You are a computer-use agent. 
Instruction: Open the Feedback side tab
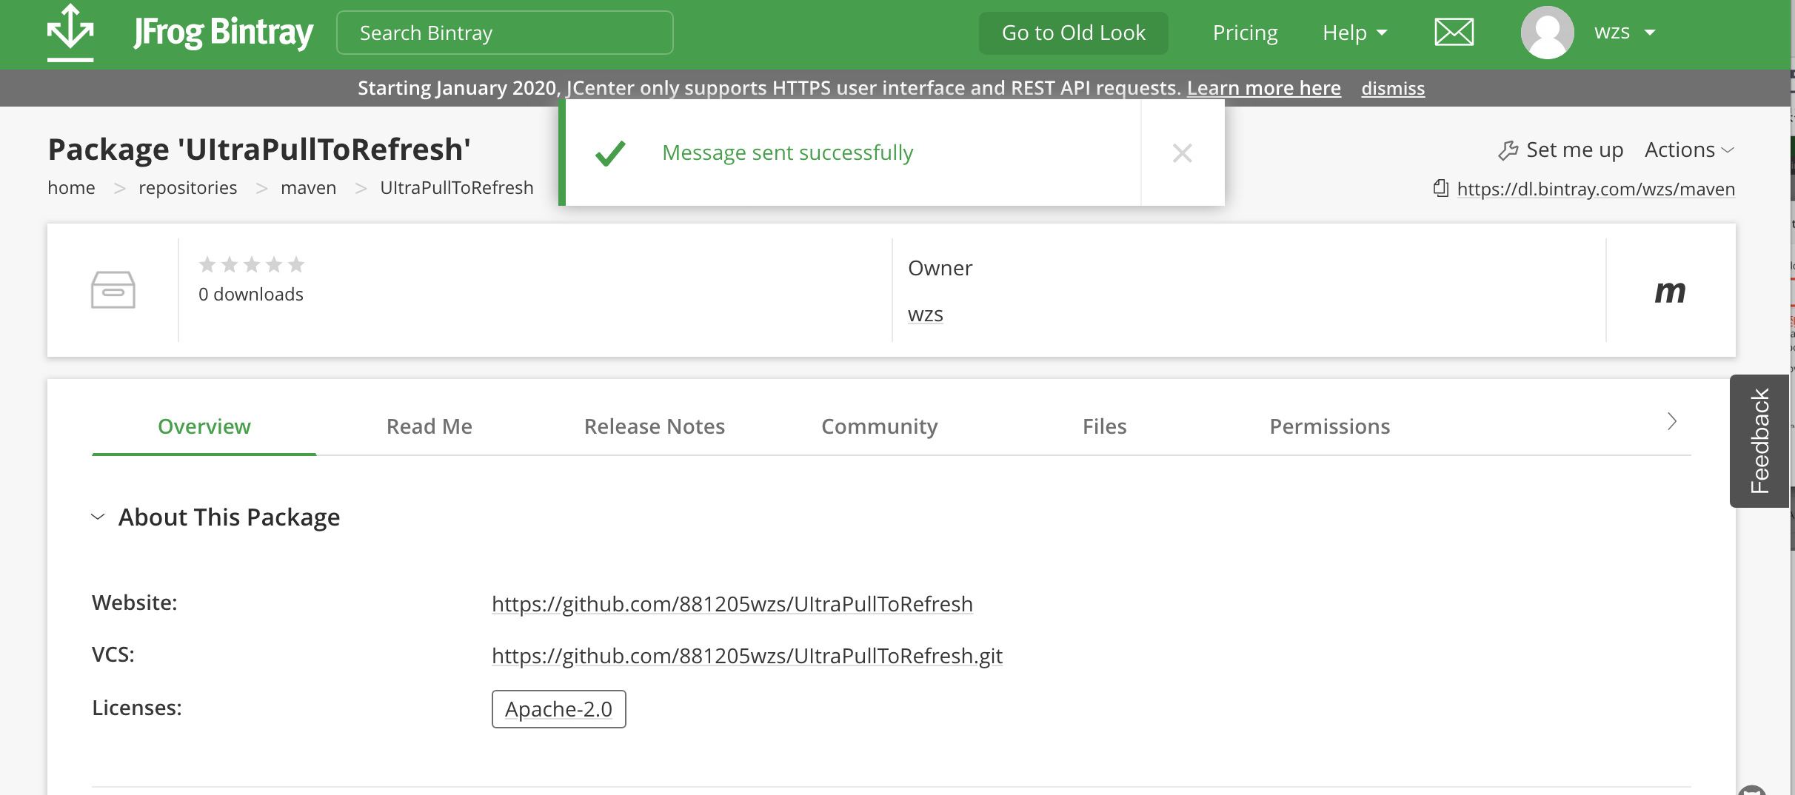1759,440
